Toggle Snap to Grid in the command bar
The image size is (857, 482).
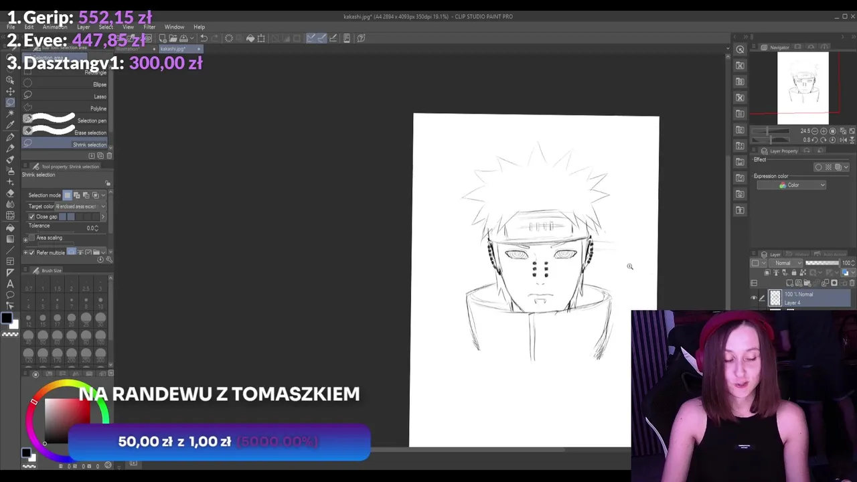point(333,38)
